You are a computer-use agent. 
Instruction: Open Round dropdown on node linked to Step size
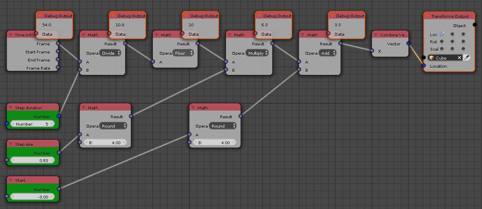click(x=113, y=126)
